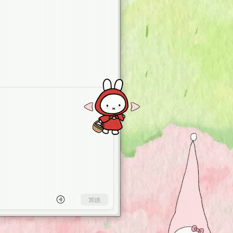Focus the message text input area
The height and width of the screenshot is (233, 233).
(x=56, y=140)
